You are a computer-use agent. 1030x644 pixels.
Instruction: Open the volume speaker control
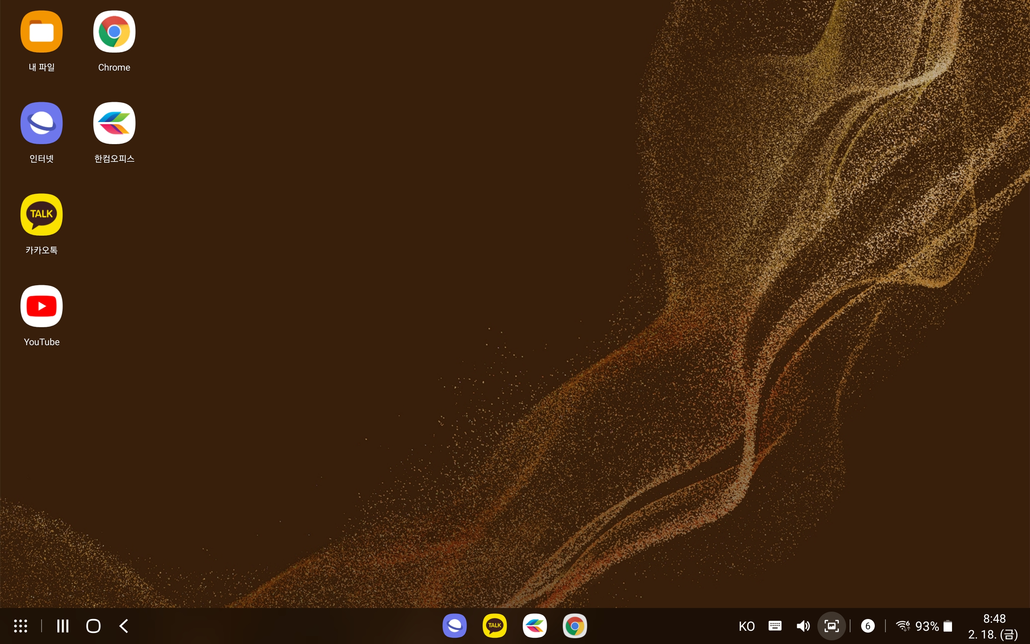(803, 626)
